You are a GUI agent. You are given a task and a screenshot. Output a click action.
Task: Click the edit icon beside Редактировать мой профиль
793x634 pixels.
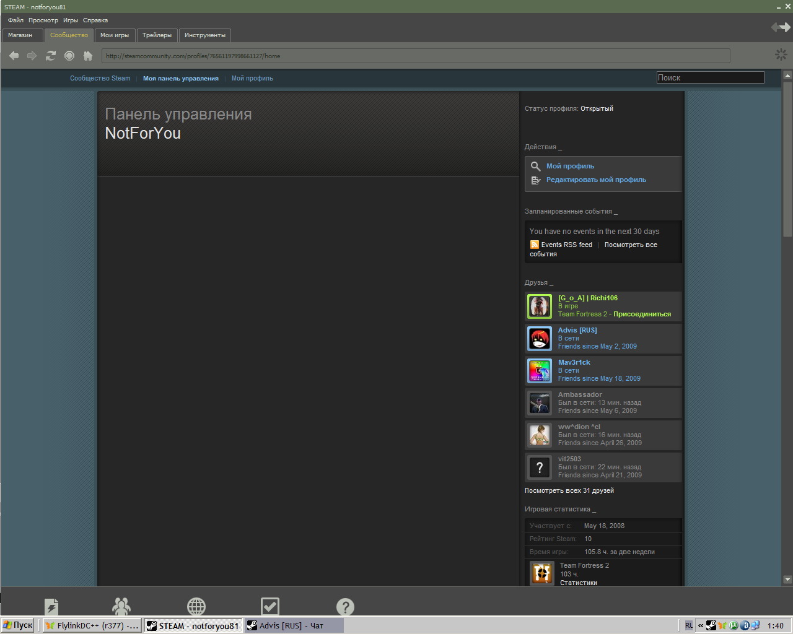coord(536,180)
